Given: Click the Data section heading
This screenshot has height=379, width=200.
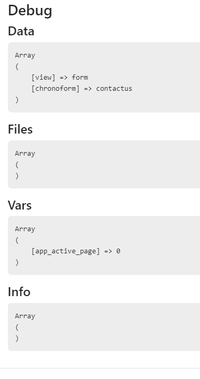Looking at the screenshot, I should point(21,32).
